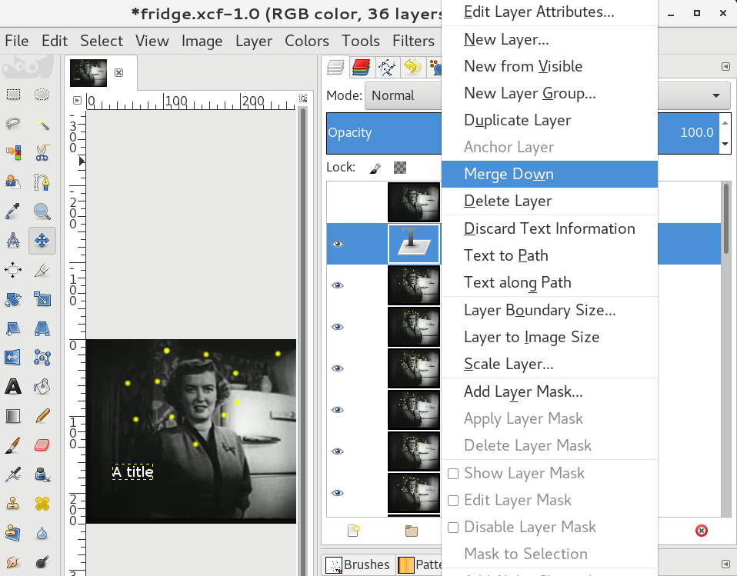Choose Merge Down from context menu
This screenshot has height=576, width=737.
[x=509, y=174]
